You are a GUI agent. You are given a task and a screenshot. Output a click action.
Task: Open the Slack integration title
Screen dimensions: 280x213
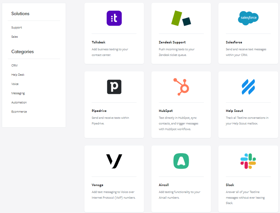click(x=230, y=185)
